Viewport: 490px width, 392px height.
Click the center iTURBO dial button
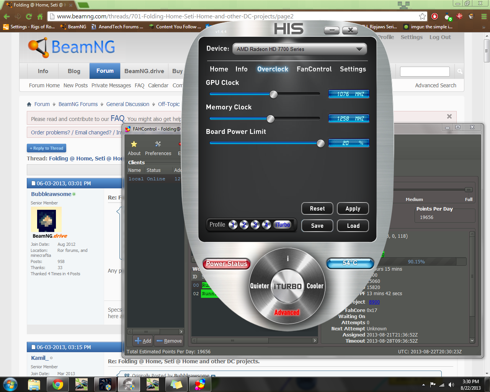point(287,286)
